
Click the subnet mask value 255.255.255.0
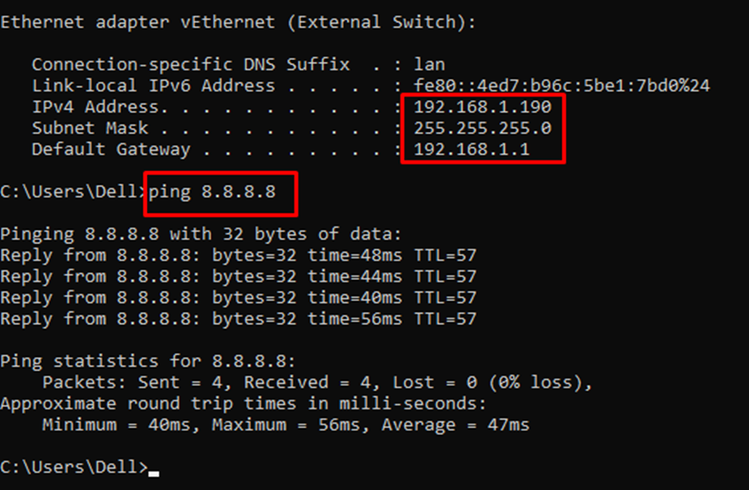pyautogui.click(x=483, y=128)
